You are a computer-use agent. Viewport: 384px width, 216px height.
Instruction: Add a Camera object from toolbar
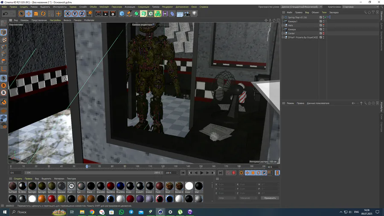coord(187,14)
